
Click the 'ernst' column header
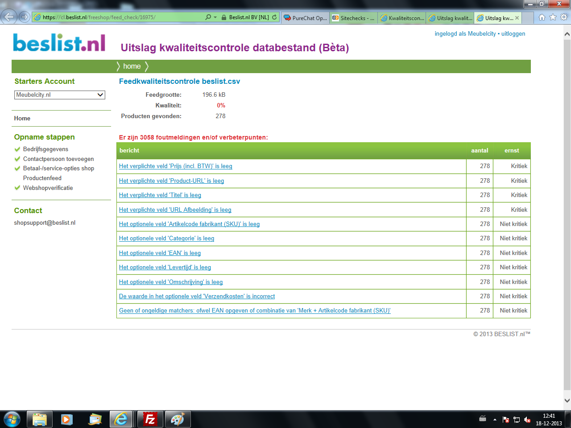click(512, 151)
